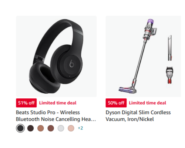Click the crevice tool attachment in Dyson image

pos(170,48)
